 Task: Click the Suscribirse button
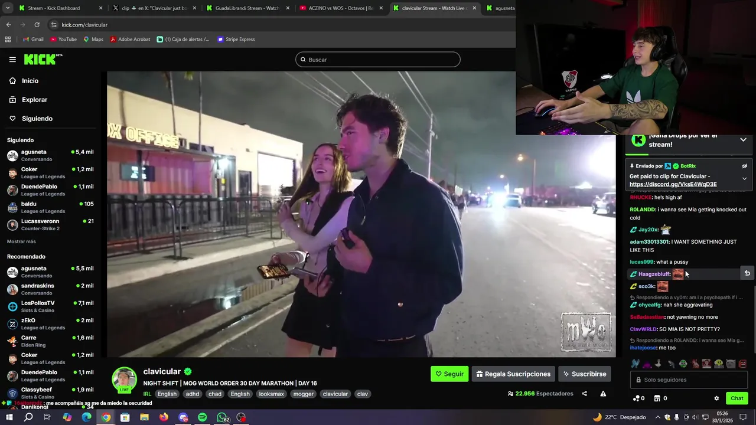tap(585, 374)
